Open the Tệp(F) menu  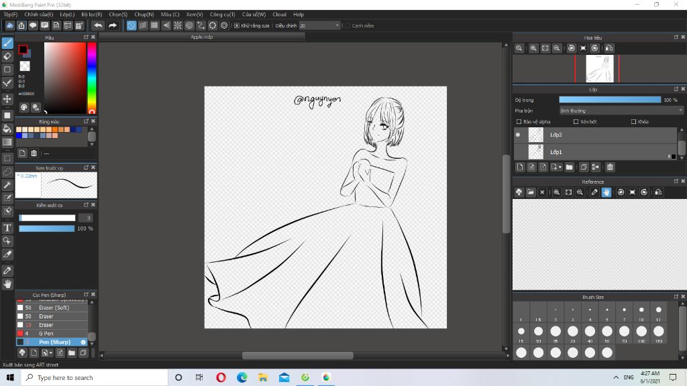point(11,15)
